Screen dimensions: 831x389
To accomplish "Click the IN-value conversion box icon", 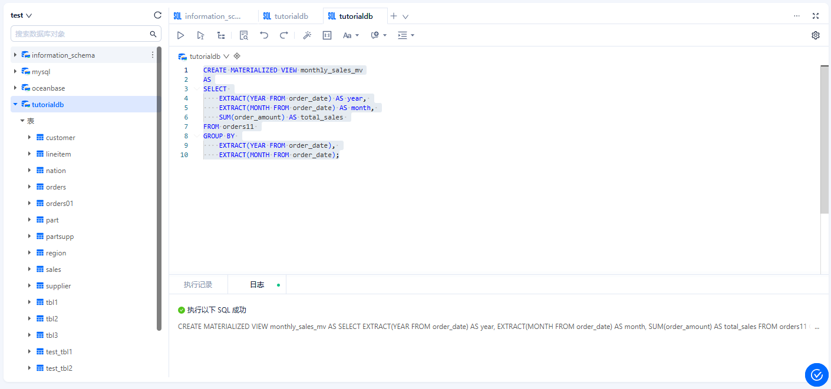I will tap(327, 35).
